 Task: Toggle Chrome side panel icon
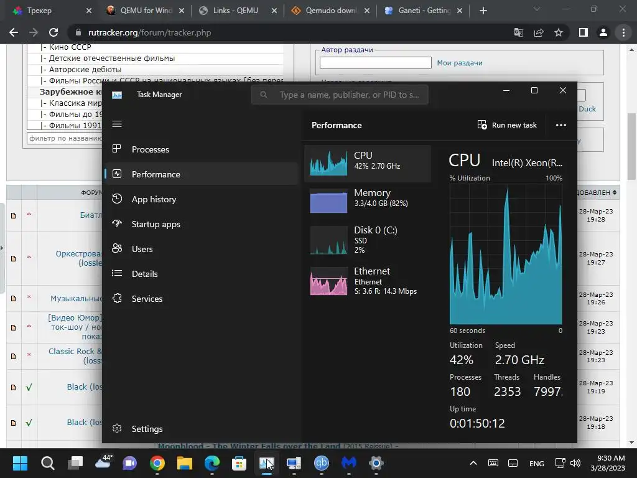[584, 32]
